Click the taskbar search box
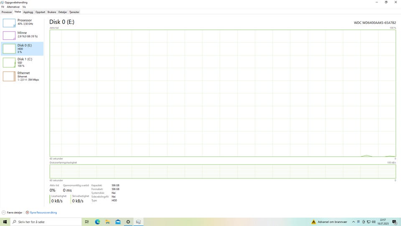This screenshot has width=401, height=226. pyautogui.click(x=46, y=222)
